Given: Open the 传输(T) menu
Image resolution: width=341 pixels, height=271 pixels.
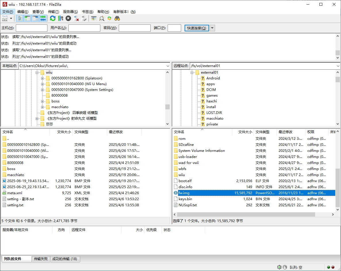Looking at the screenshot, I should [x=53, y=12].
